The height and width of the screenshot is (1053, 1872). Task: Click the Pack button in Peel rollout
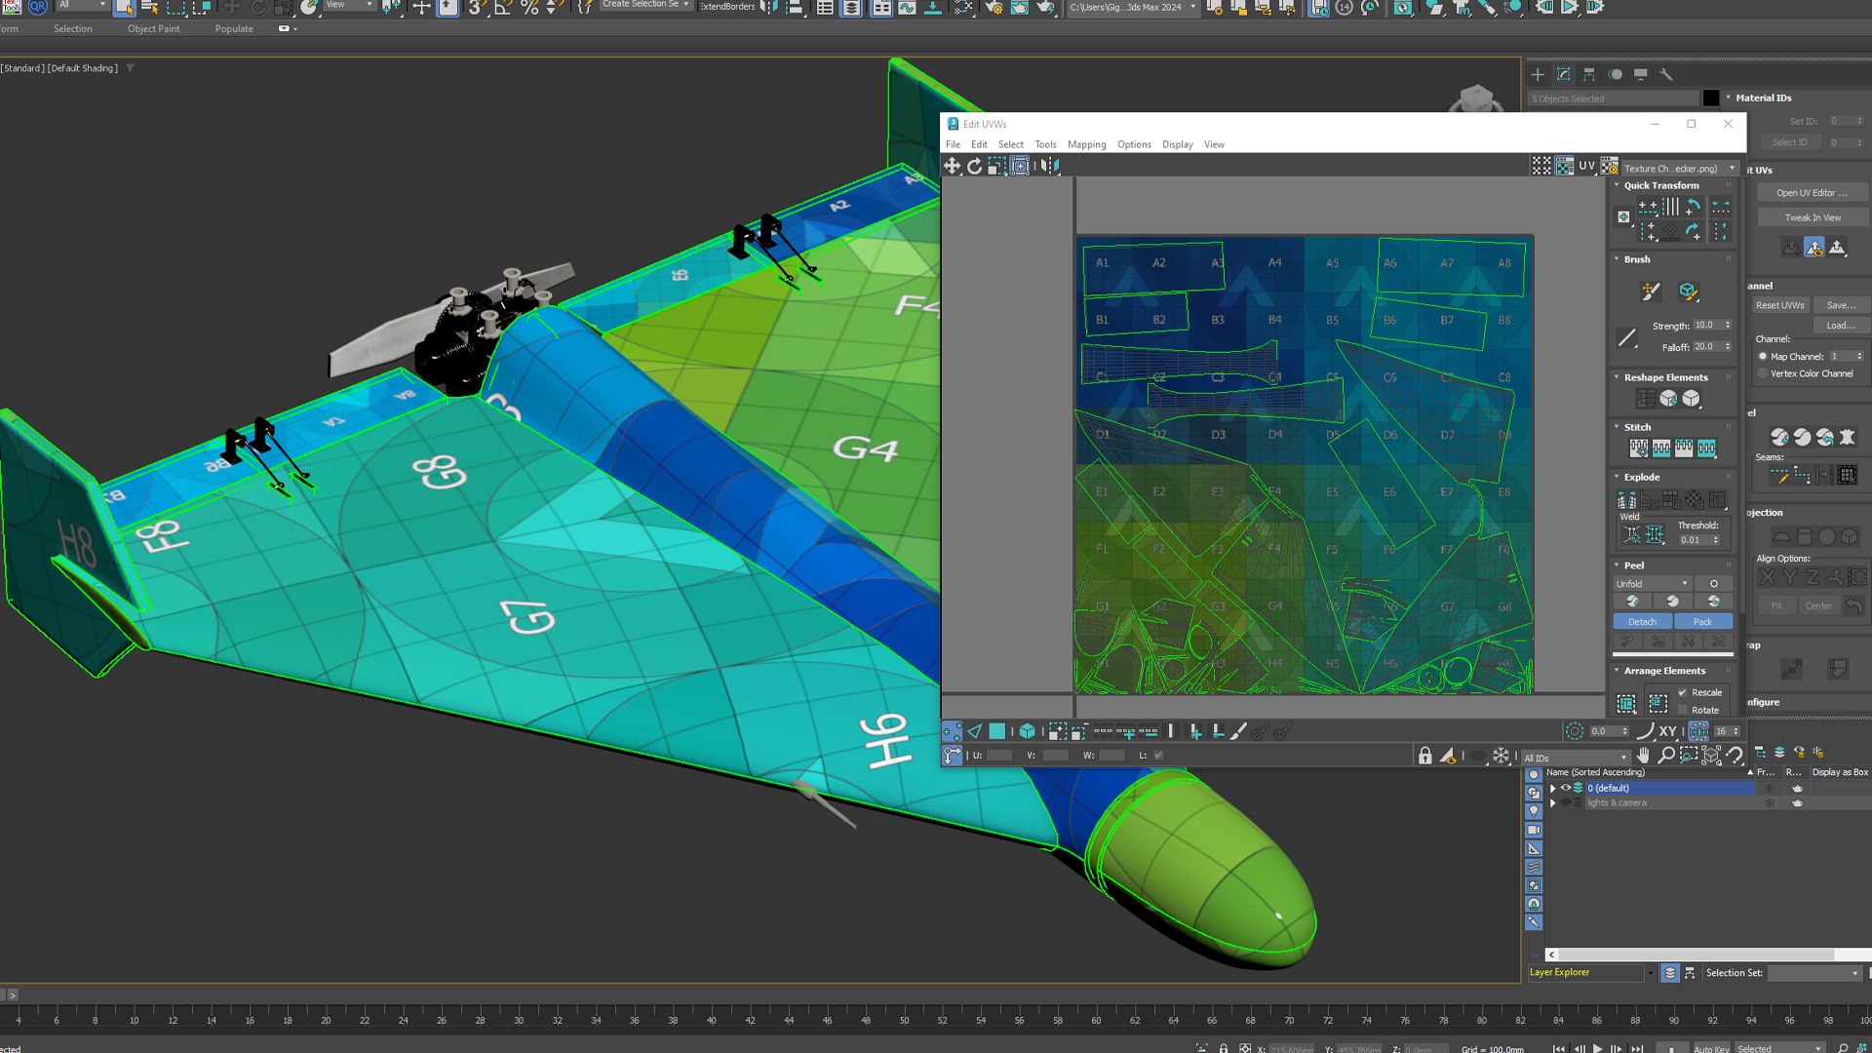tap(1702, 622)
